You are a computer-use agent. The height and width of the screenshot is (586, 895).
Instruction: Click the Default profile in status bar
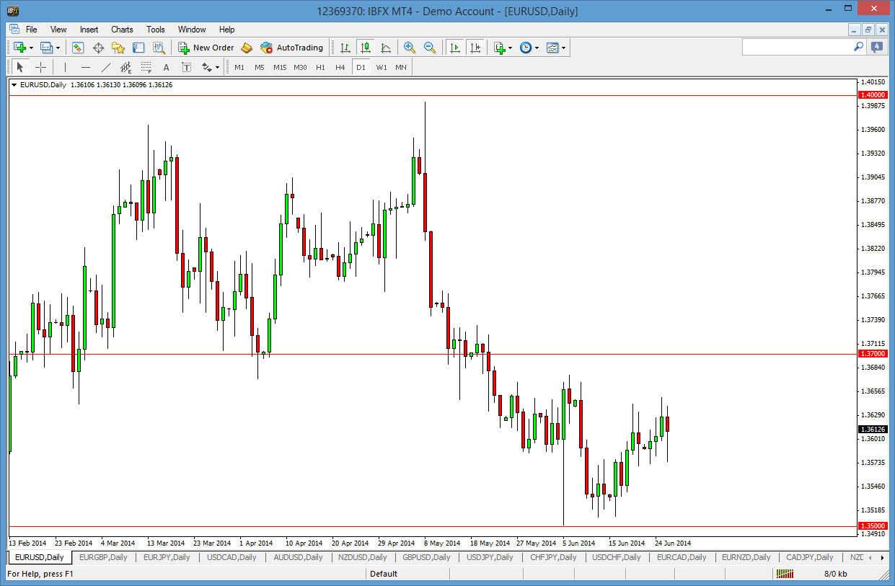(x=382, y=574)
